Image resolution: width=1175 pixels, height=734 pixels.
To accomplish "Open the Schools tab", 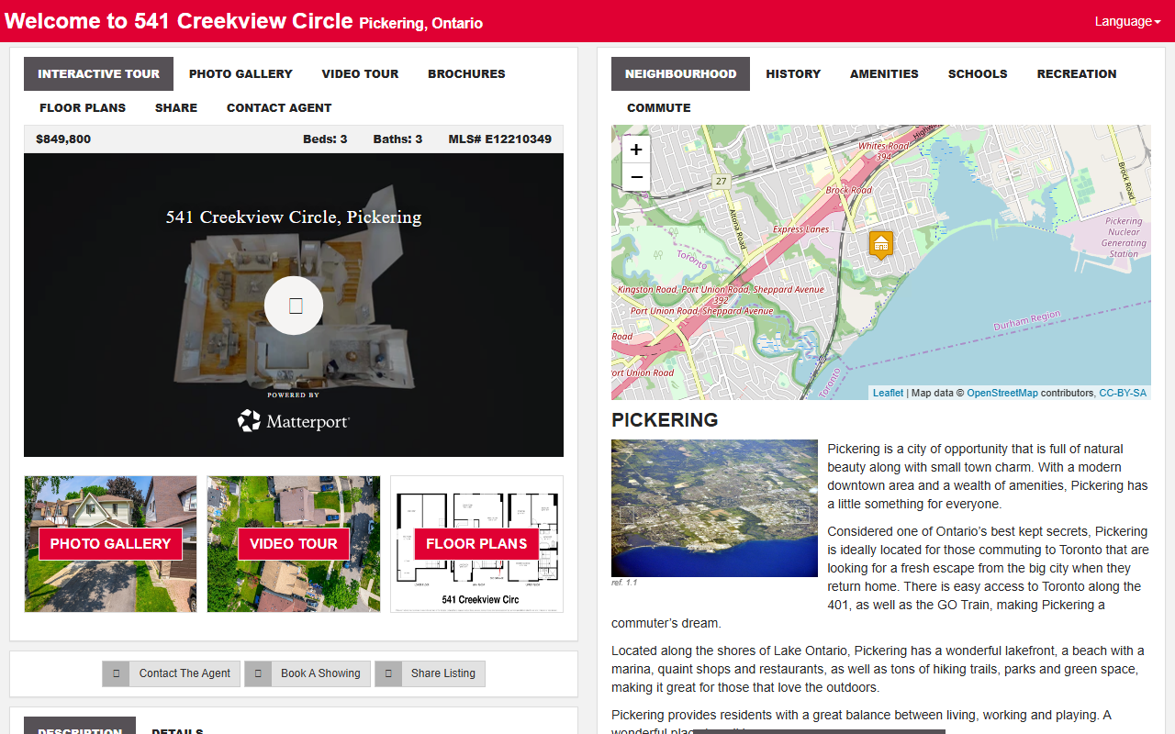I will (x=978, y=74).
